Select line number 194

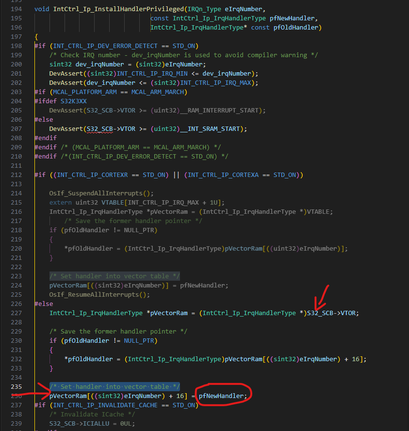16,9
